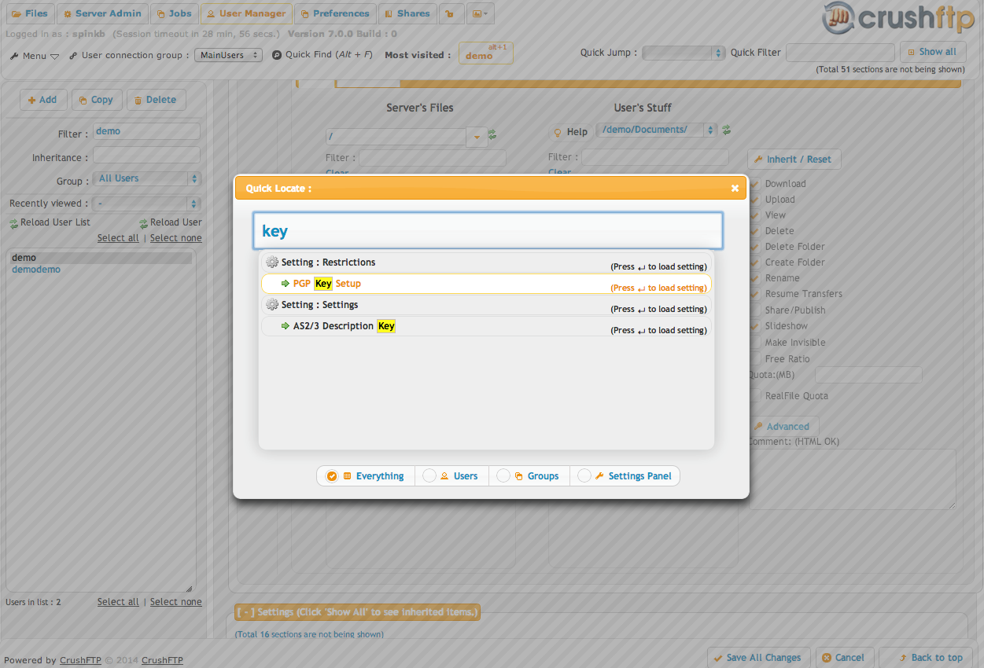Click the user Filter field containing demo
984x668 pixels.
click(146, 131)
